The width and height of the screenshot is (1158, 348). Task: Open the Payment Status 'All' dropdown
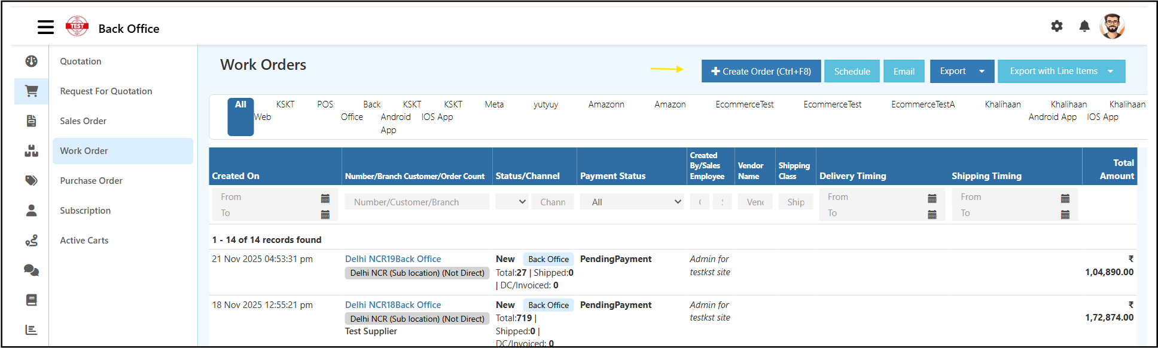(x=636, y=202)
